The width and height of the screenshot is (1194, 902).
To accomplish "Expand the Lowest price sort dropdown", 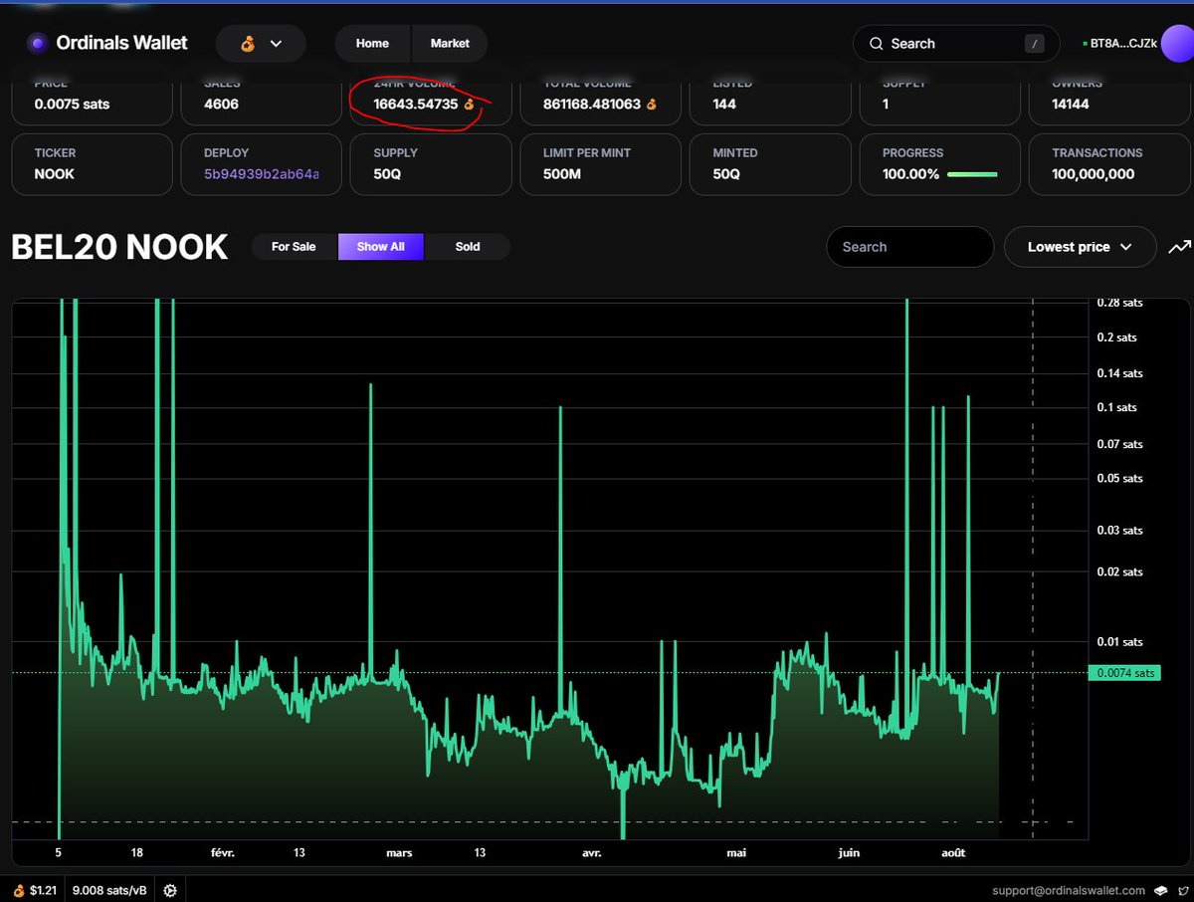I will 1080,247.
